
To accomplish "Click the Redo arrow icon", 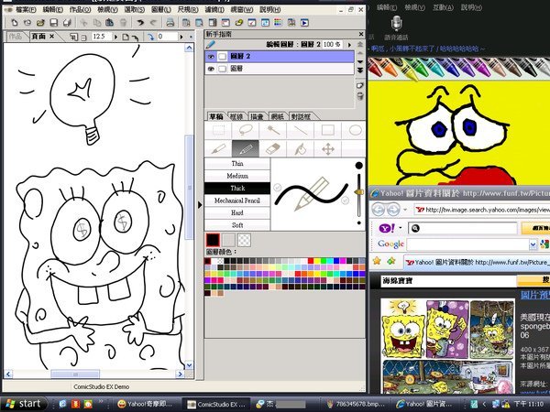I will tap(153, 23).
